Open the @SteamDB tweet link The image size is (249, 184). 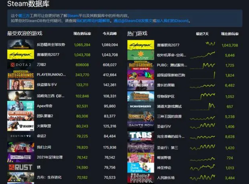[133, 21]
